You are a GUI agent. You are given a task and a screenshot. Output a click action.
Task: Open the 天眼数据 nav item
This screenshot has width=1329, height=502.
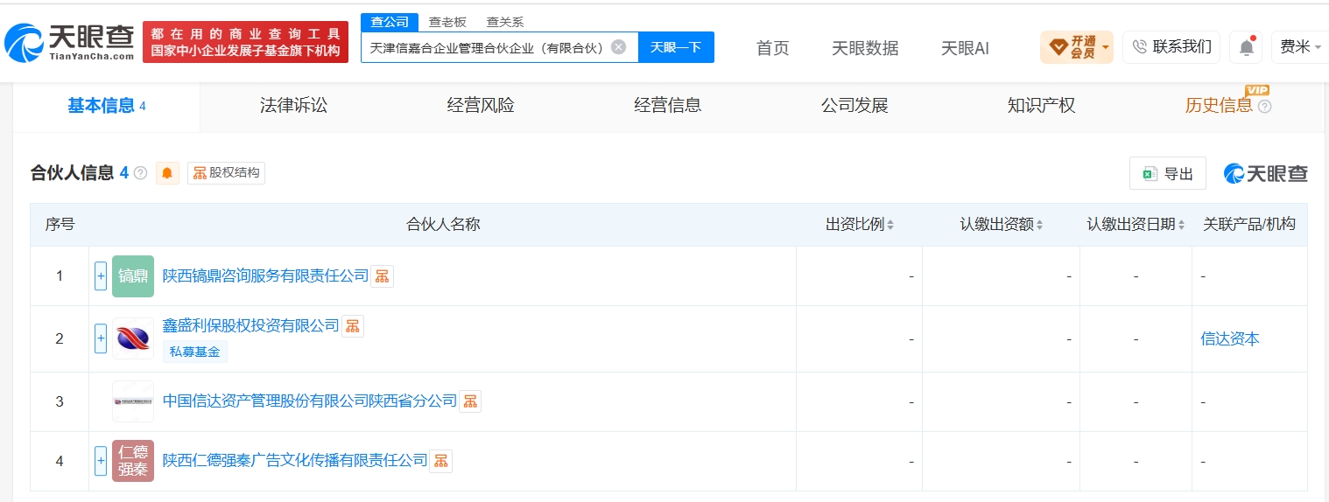coord(865,48)
